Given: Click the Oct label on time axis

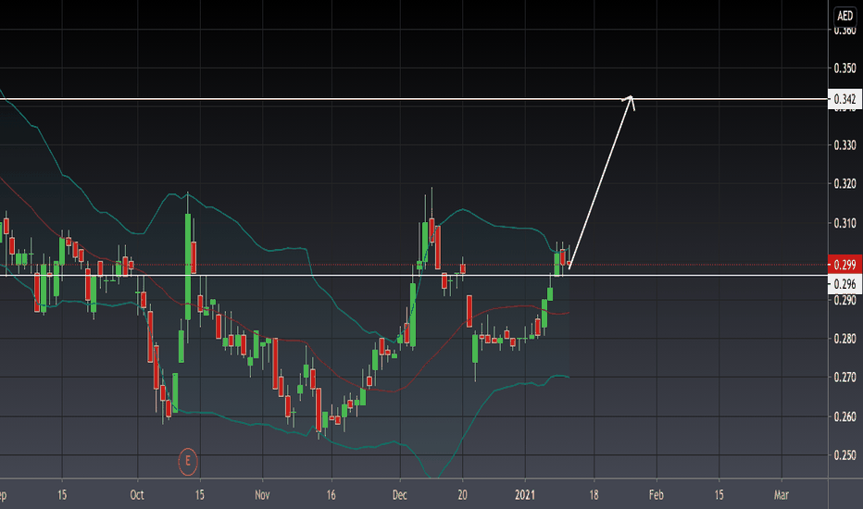Looking at the screenshot, I should (x=137, y=495).
